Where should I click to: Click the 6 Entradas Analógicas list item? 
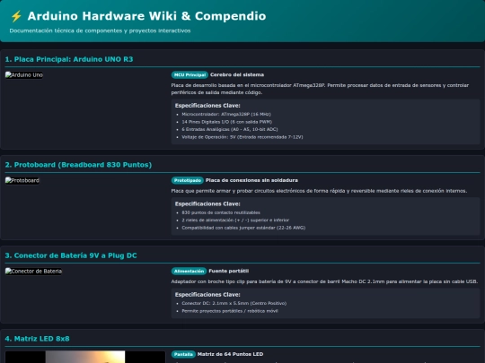coord(230,129)
